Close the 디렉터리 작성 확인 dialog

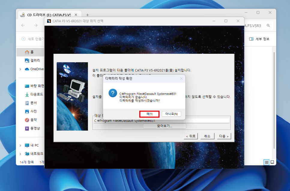pos(181,78)
